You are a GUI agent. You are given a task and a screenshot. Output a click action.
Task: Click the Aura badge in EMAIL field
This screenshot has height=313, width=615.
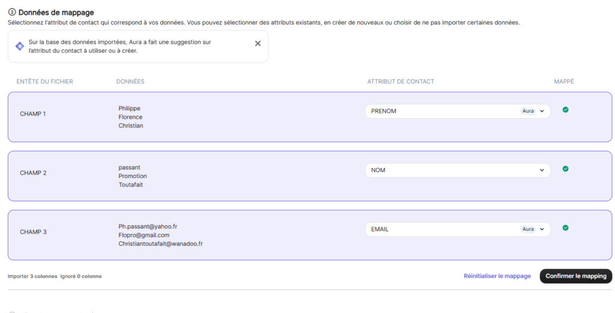click(x=528, y=230)
